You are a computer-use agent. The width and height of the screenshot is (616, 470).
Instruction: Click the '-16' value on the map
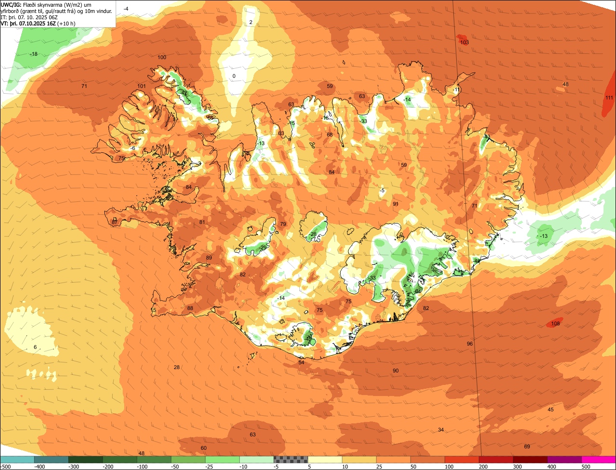pyautogui.click(x=325, y=118)
